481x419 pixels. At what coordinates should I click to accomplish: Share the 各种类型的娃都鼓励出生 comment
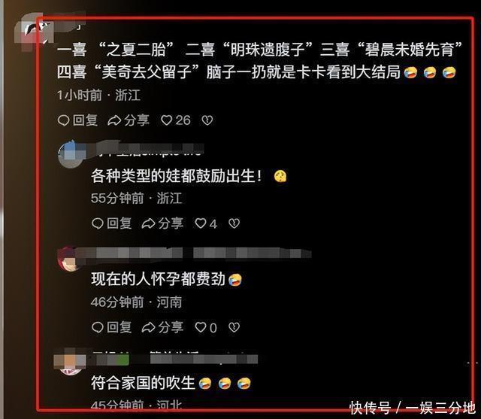[x=162, y=223]
